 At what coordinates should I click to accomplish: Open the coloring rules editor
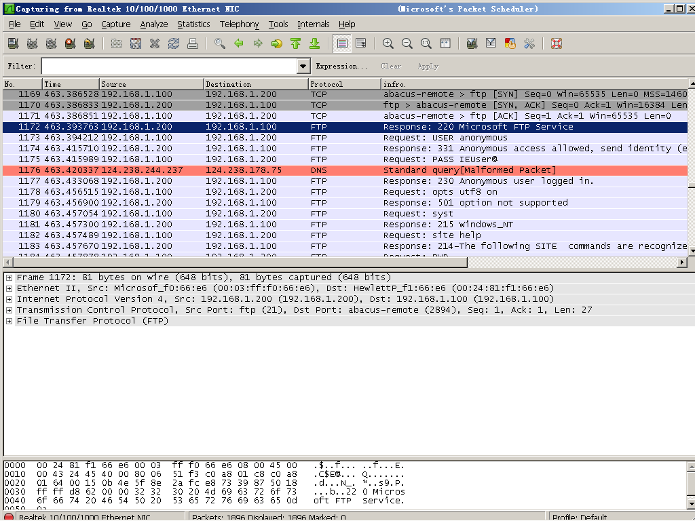510,43
